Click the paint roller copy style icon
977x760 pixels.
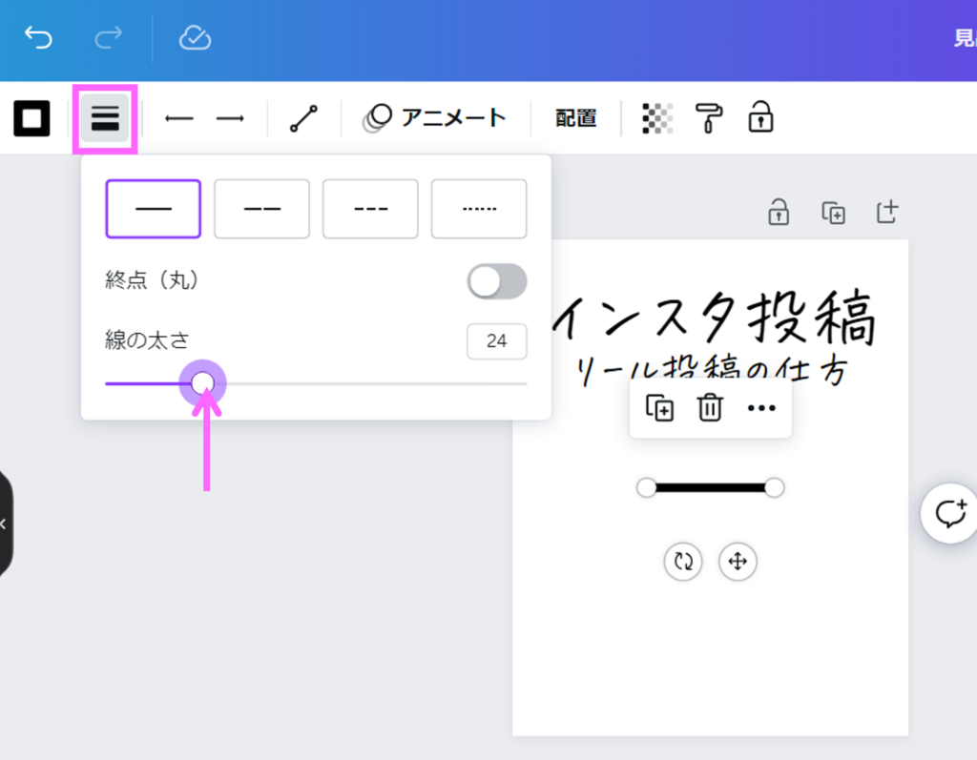[709, 118]
